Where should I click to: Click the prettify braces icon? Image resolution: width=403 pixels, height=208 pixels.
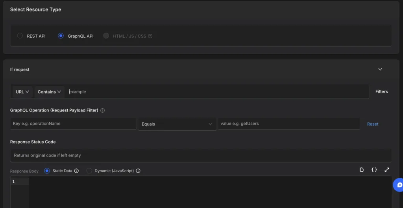click(374, 170)
